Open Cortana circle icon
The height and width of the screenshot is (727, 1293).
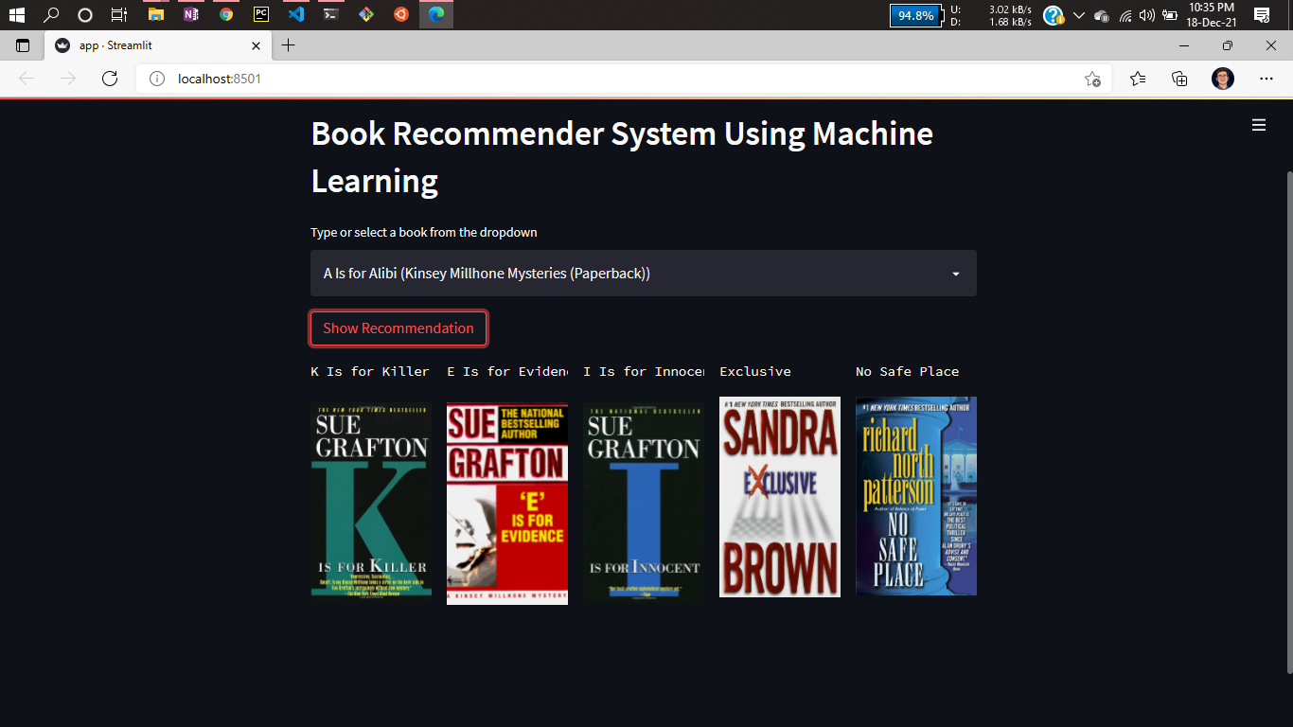[85, 14]
